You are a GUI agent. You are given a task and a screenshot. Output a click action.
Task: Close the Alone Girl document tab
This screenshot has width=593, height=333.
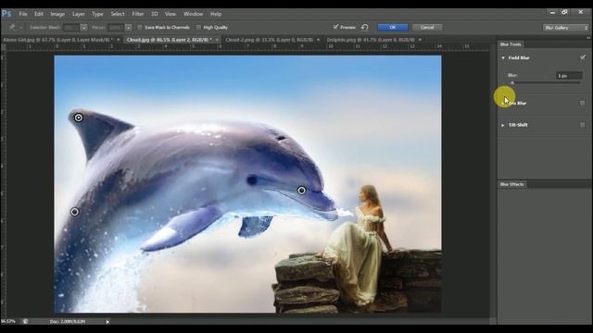pyautogui.click(x=119, y=40)
